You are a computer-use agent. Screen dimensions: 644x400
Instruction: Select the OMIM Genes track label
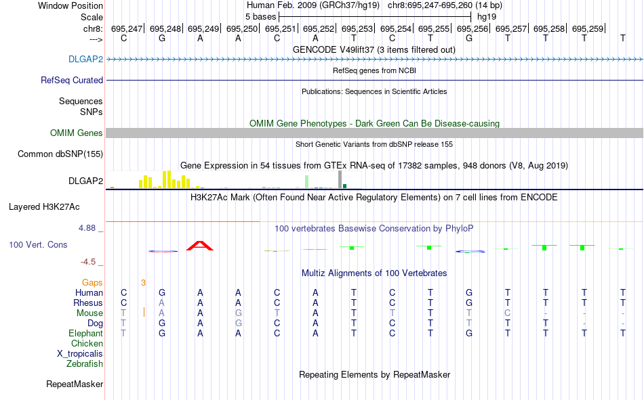point(76,133)
